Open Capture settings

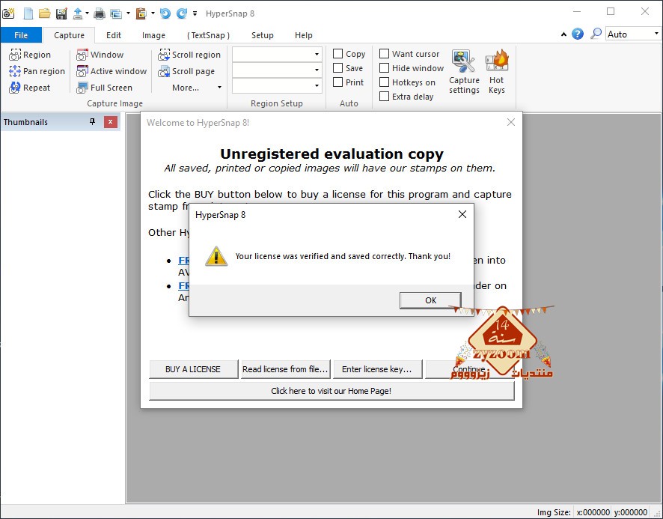tap(464, 72)
